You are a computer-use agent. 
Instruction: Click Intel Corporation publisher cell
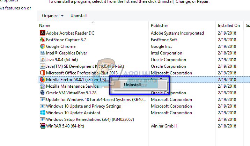(167, 53)
